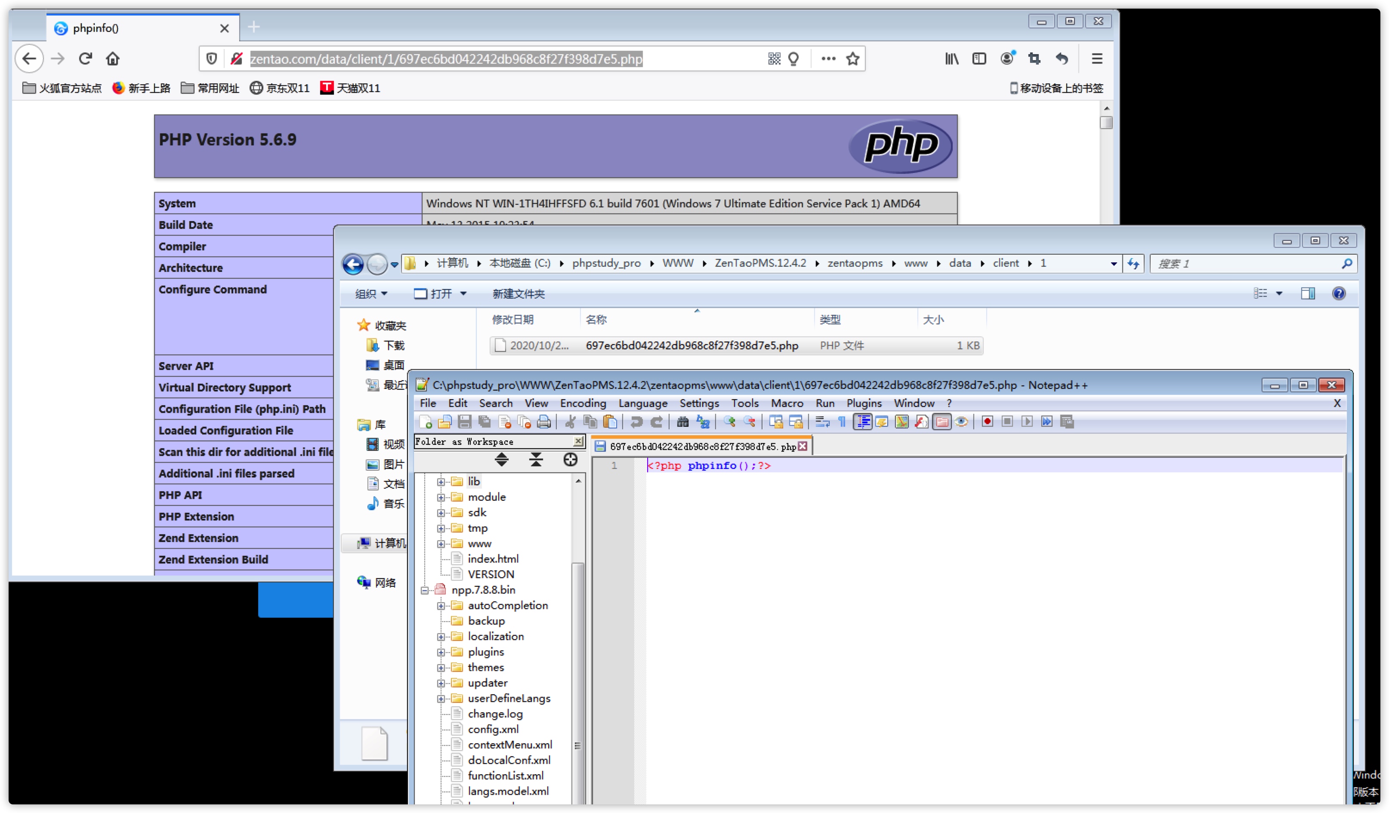Toggle the Monitoring eye icon in Notepad++
This screenshot has width=1389, height=813.
962,422
